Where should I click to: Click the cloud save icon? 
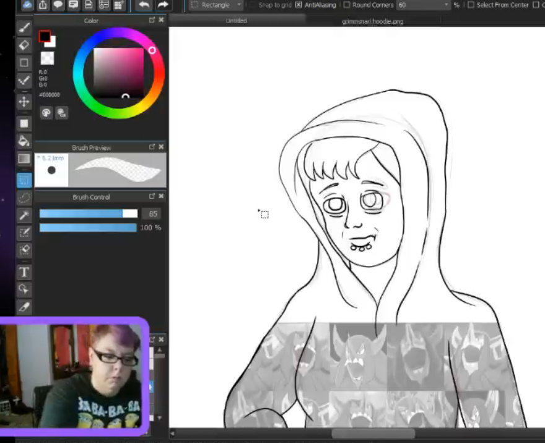tap(27, 5)
